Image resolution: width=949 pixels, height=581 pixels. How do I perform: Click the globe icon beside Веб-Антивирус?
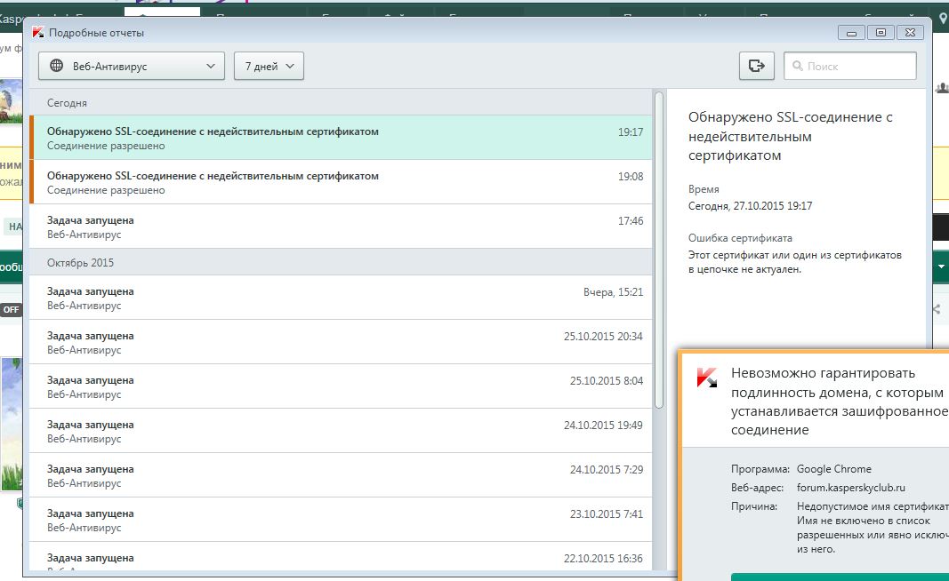click(56, 66)
